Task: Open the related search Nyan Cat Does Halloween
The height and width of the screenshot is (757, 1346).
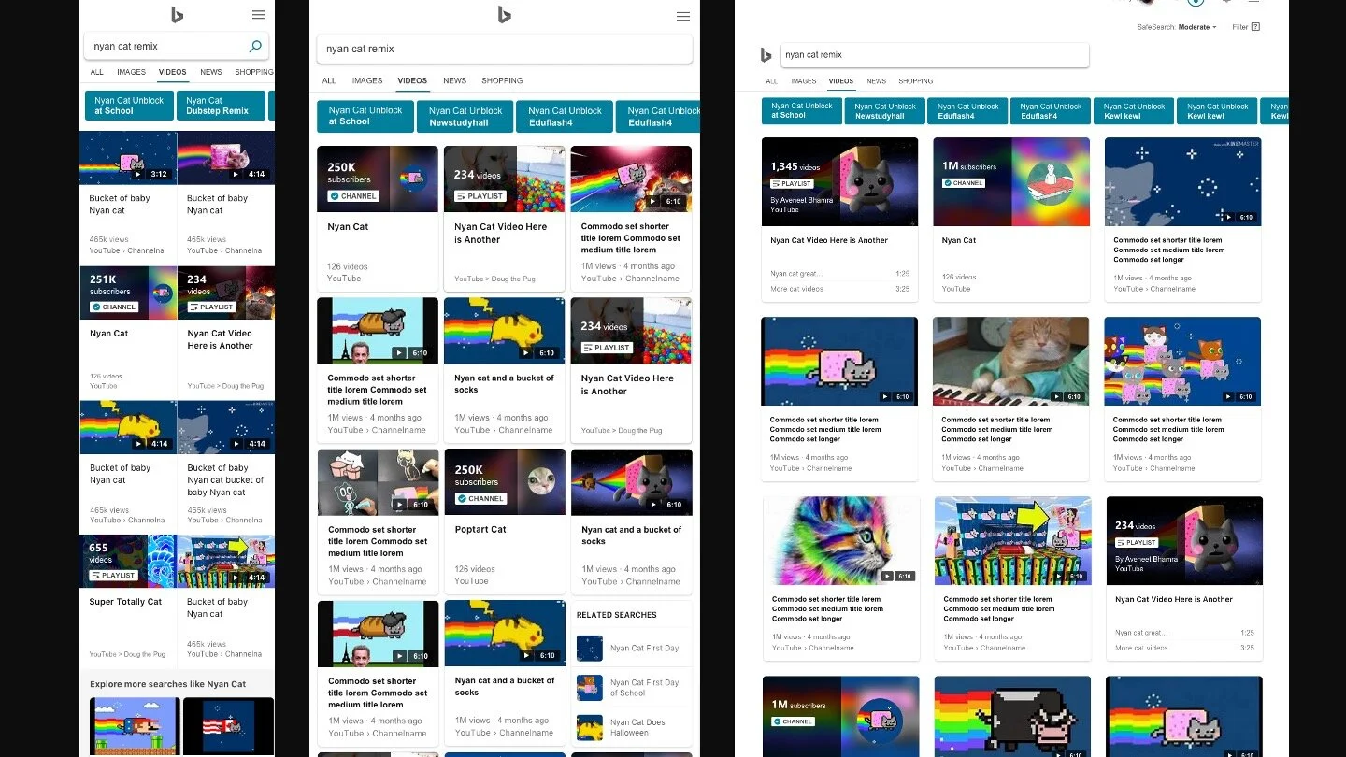Action: (x=633, y=727)
